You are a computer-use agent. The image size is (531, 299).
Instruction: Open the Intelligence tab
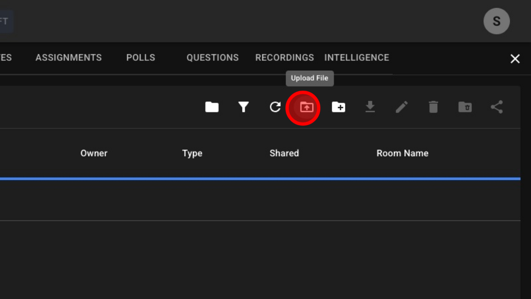[x=356, y=58]
